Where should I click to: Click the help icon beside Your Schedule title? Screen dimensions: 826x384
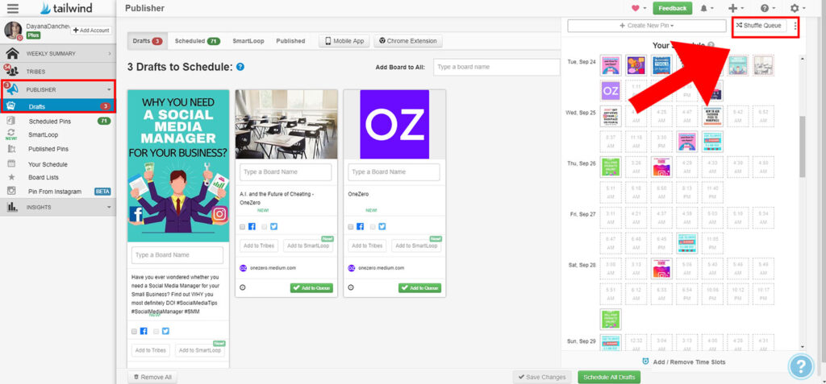(x=711, y=45)
